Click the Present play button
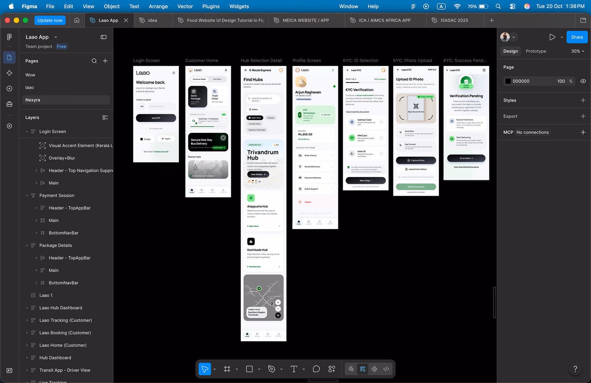The height and width of the screenshot is (383, 591). coord(552,37)
